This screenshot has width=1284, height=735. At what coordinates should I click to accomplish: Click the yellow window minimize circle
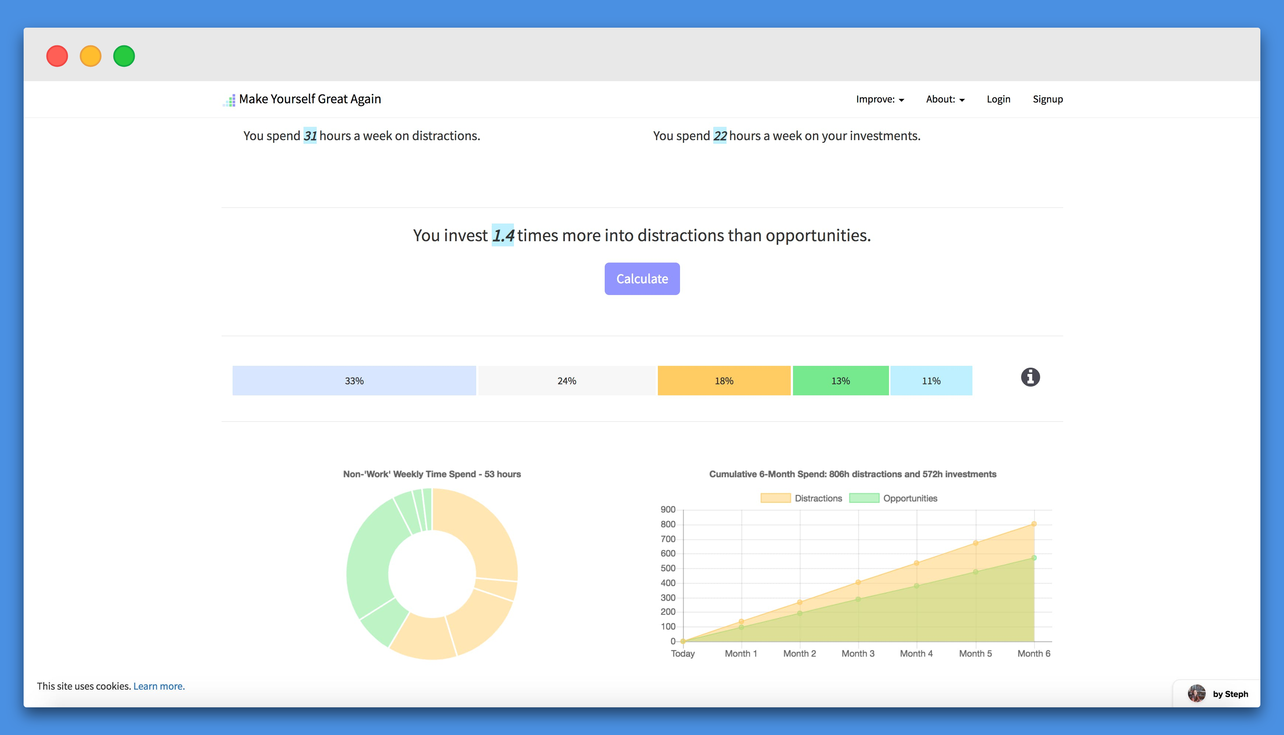pos(90,56)
